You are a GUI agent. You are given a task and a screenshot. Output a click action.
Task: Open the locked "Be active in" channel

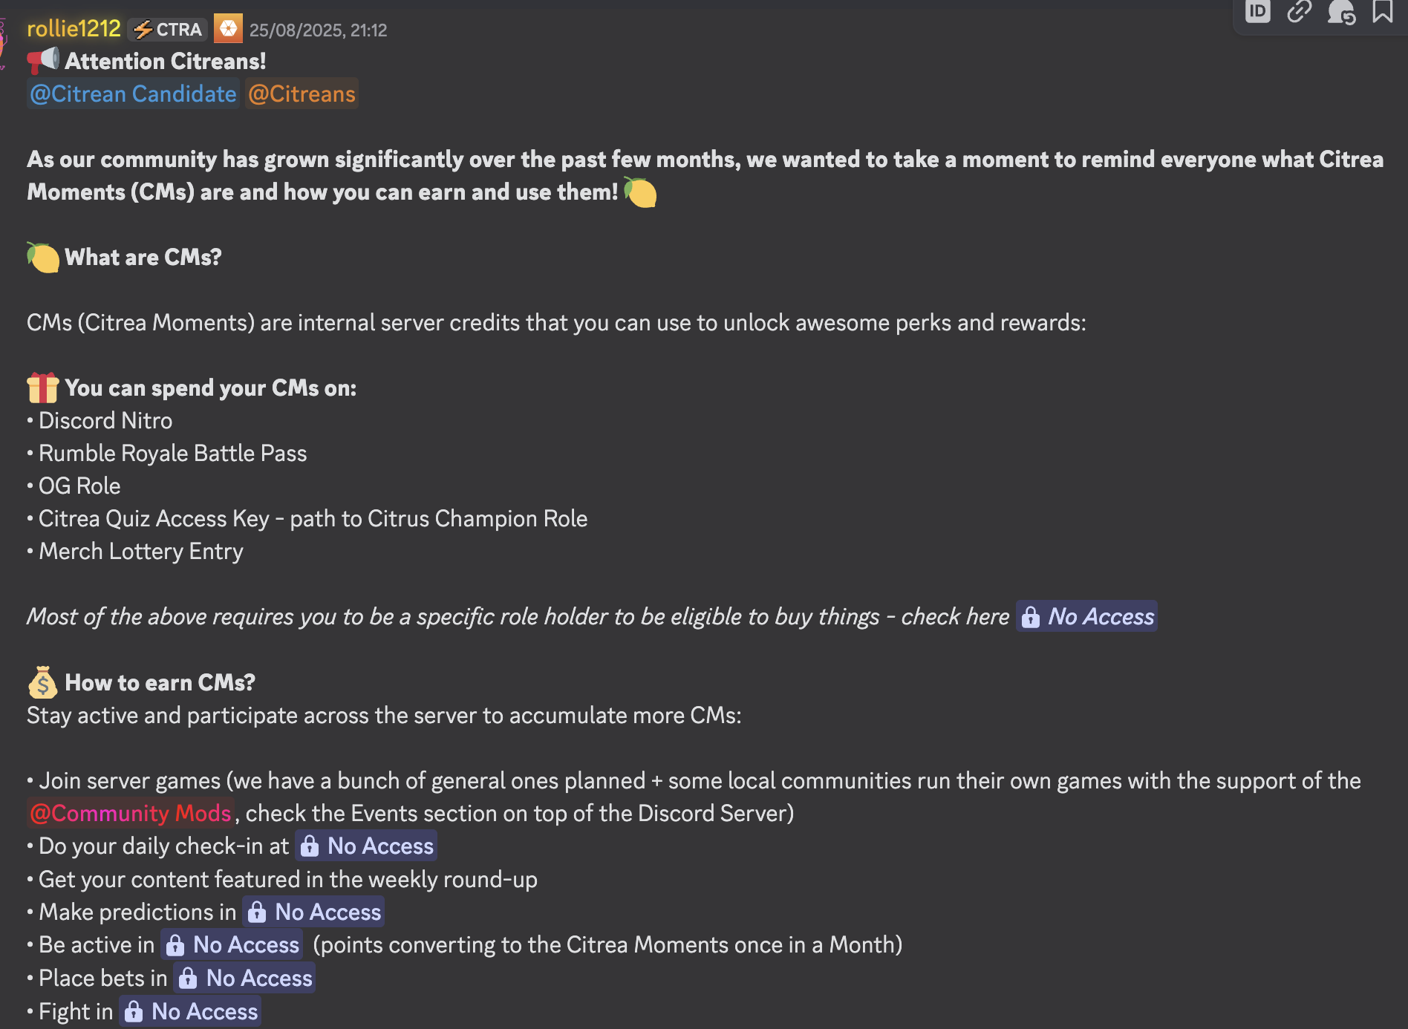(x=232, y=944)
